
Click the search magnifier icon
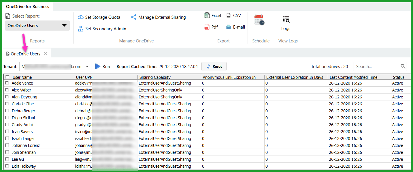click(x=403, y=66)
